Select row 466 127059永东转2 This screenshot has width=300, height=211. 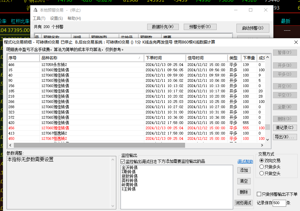pos(136,65)
